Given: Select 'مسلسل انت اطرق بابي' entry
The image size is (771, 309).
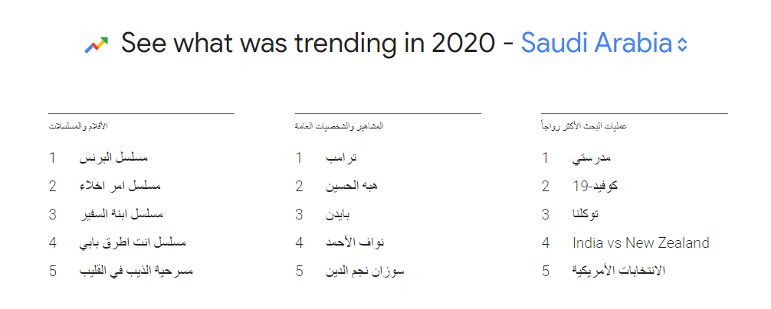Looking at the screenshot, I should tap(133, 243).
